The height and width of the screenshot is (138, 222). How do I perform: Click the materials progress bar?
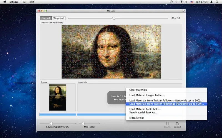(101, 115)
